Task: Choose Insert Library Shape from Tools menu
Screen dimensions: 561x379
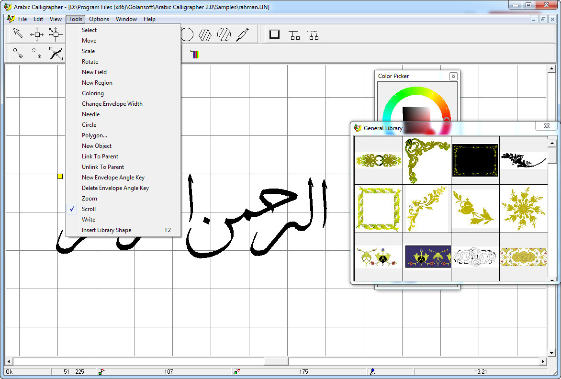Action: (x=106, y=230)
